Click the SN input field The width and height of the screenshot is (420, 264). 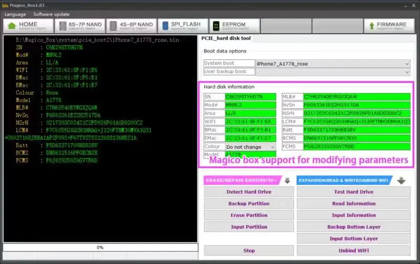[x=250, y=97]
